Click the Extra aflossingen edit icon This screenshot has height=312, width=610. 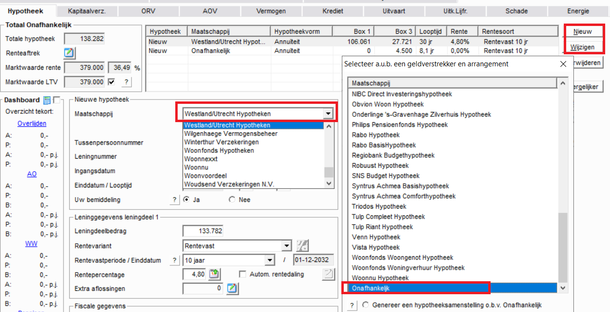pos(233,288)
